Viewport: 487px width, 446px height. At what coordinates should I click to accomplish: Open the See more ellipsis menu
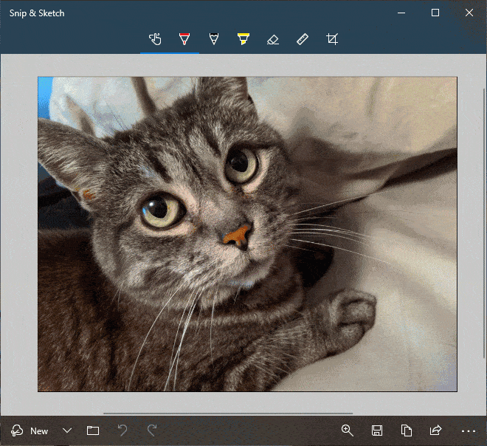[469, 431]
